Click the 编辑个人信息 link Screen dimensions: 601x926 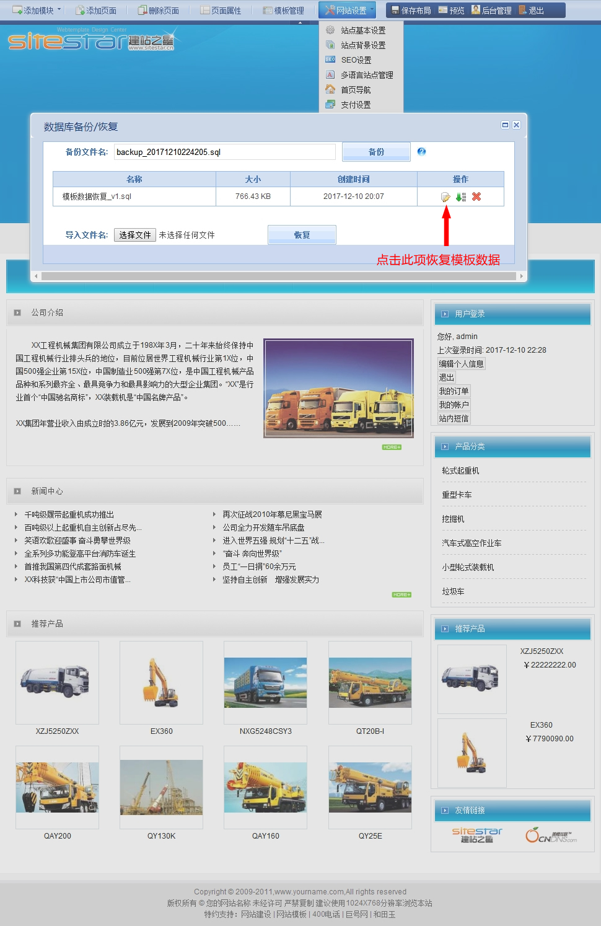[462, 364]
